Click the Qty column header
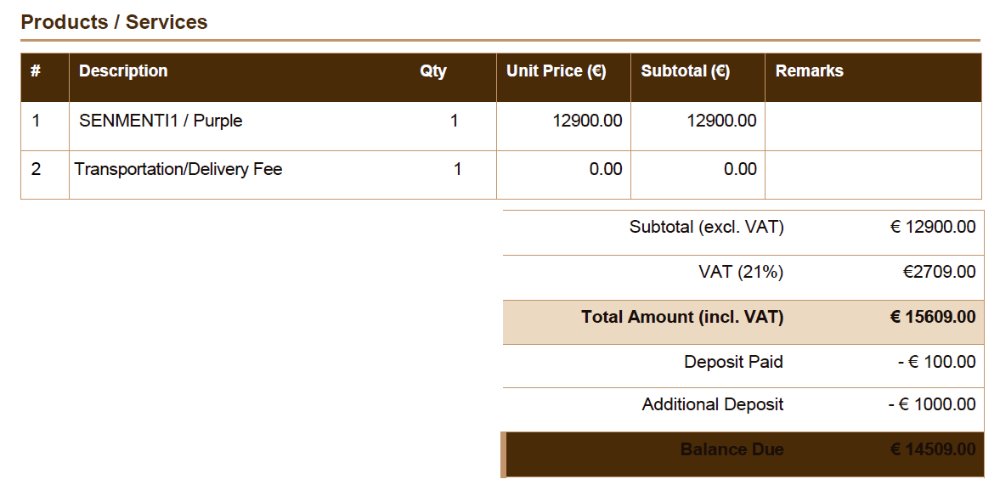This screenshot has height=485, width=1000. [x=433, y=70]
